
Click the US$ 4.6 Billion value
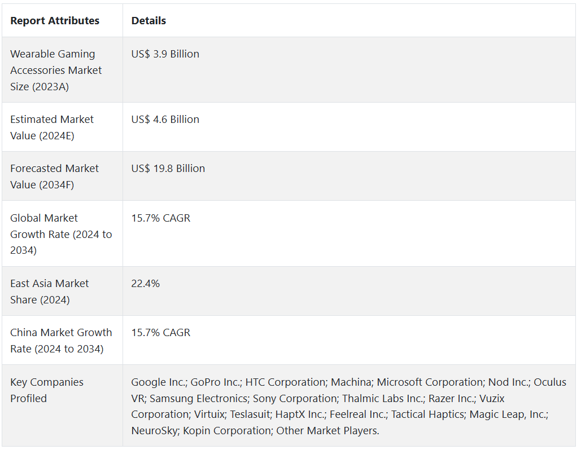click(165, 120)
